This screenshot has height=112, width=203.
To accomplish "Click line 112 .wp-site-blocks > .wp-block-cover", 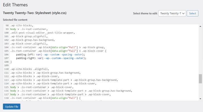I will click(35, 76).
